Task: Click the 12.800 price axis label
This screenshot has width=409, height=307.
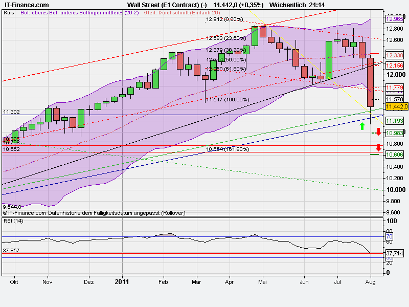Action: (x=395, y=29)
